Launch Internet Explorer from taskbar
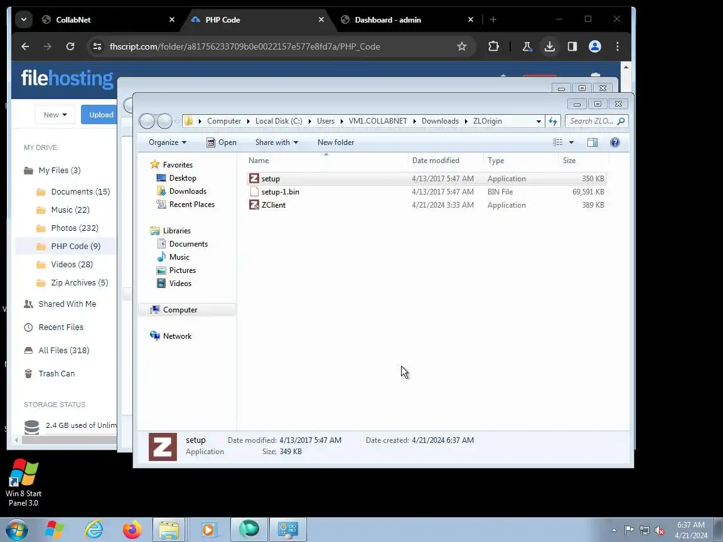 [x=94, y=530]
